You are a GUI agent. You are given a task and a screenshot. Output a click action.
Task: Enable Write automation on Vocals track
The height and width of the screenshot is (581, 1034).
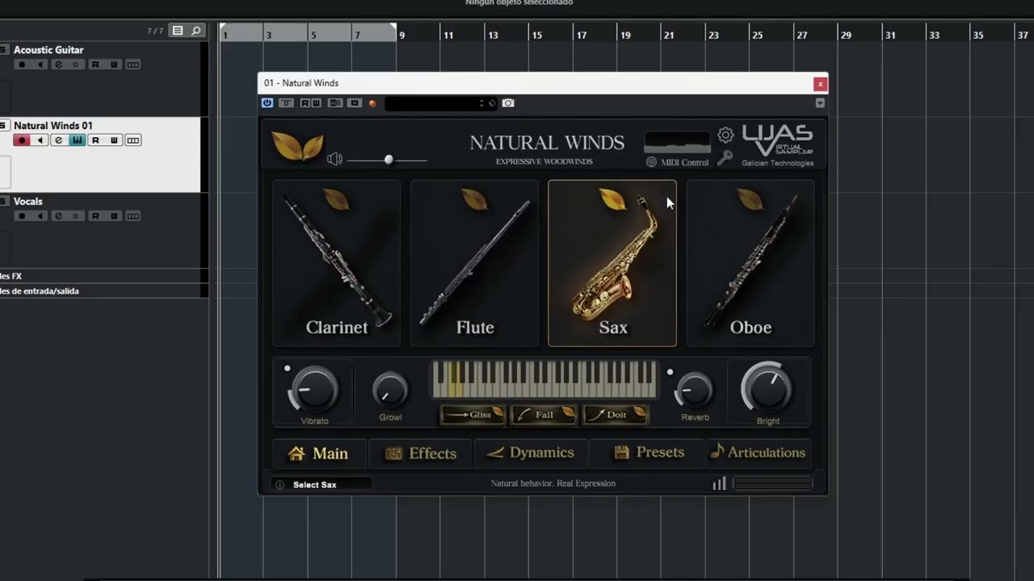pos(114,216)
